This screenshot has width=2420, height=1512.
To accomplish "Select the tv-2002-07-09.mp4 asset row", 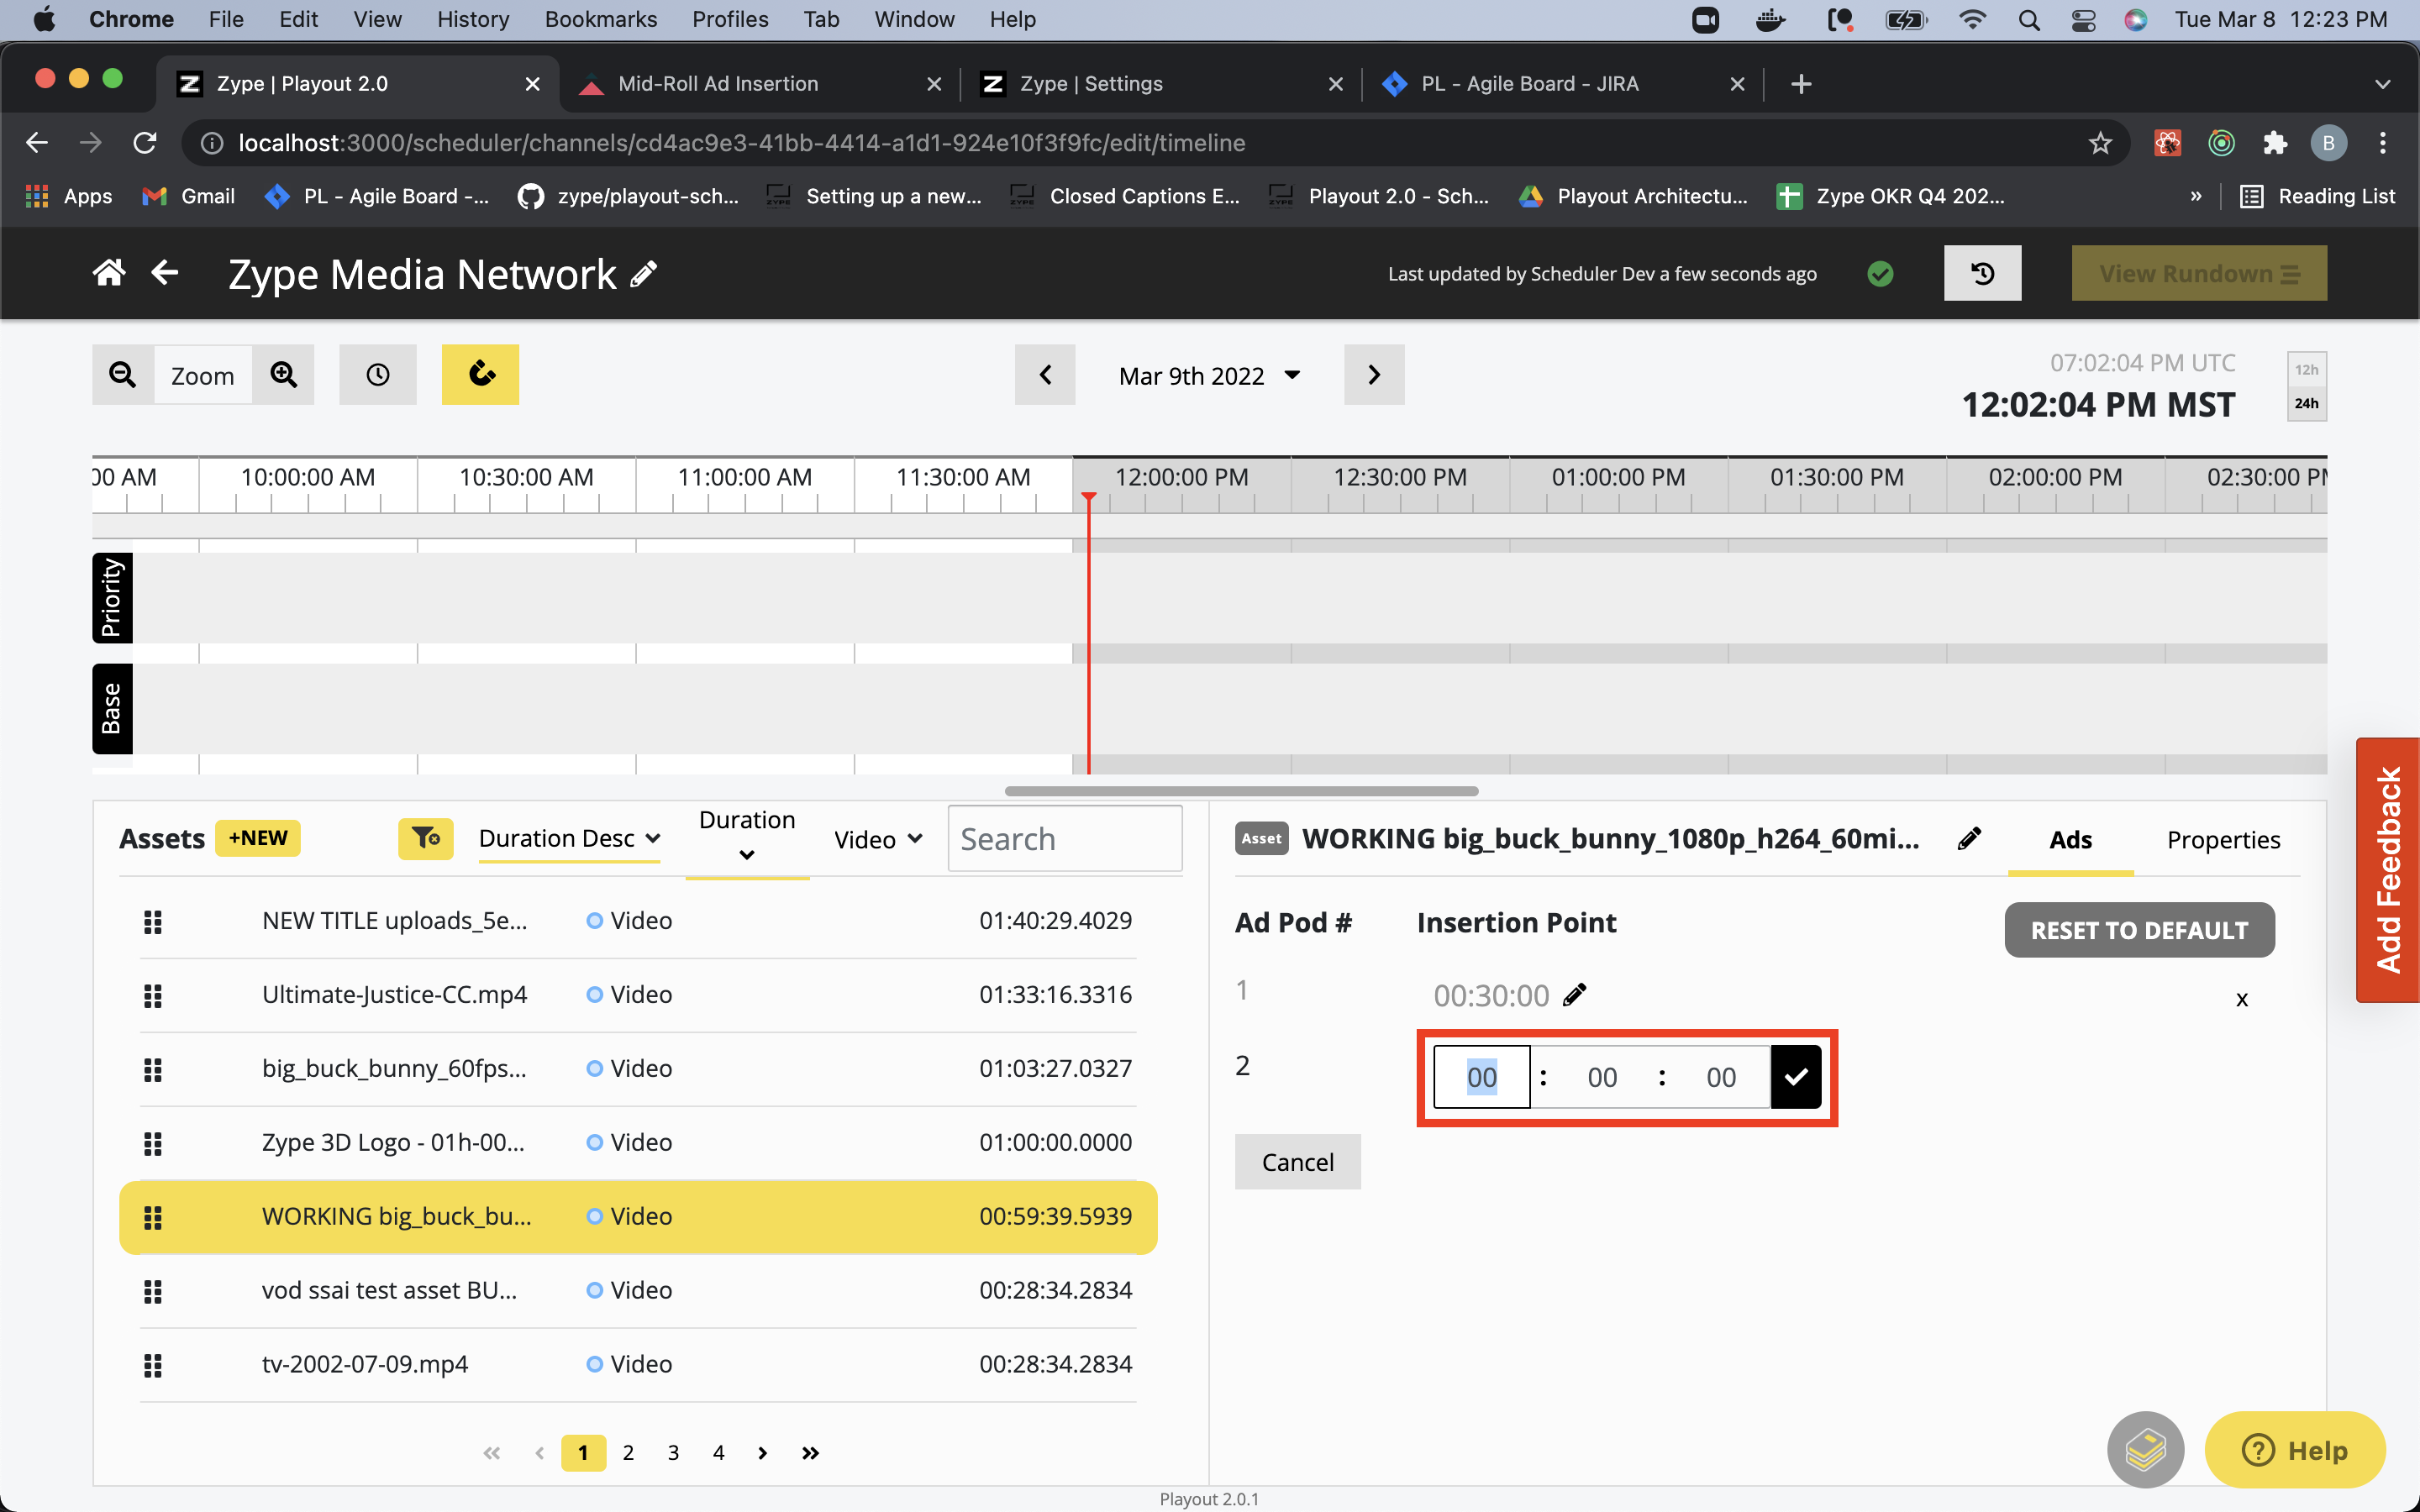I will (638, 1365).
